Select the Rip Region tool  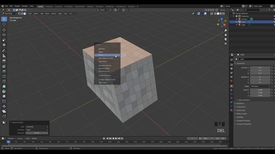click(x=4, y=116)
